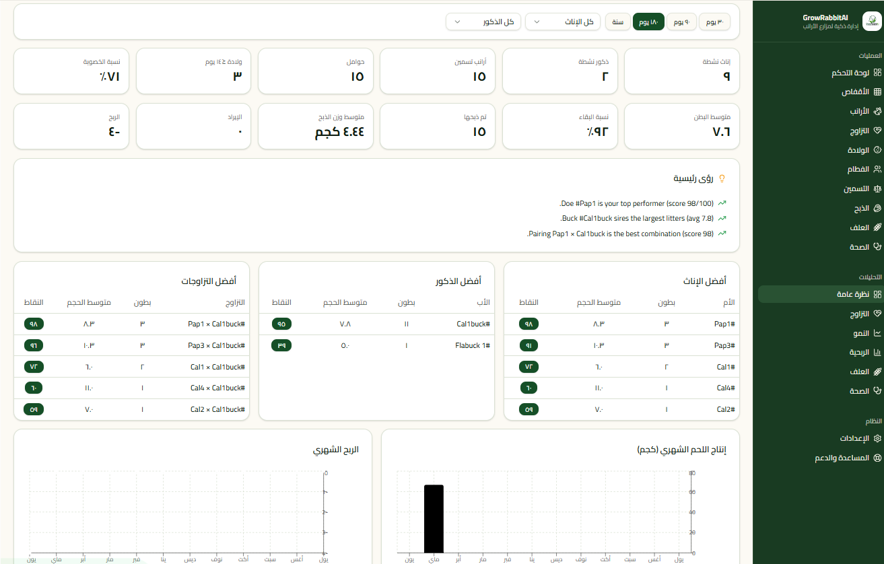Click النقاط header in أفضل التزاوجات table
Screen dimensions: 884x564
click(x=34, y=303)
